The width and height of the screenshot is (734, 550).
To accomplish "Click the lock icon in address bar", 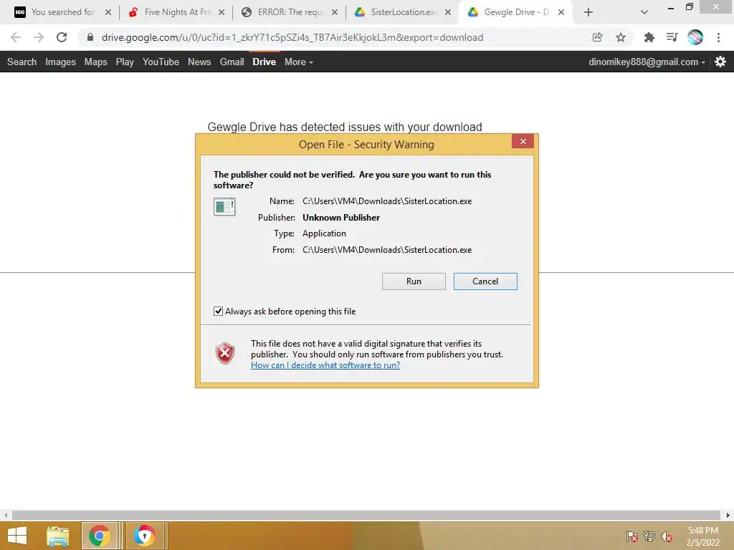I will tap(90, 37).
